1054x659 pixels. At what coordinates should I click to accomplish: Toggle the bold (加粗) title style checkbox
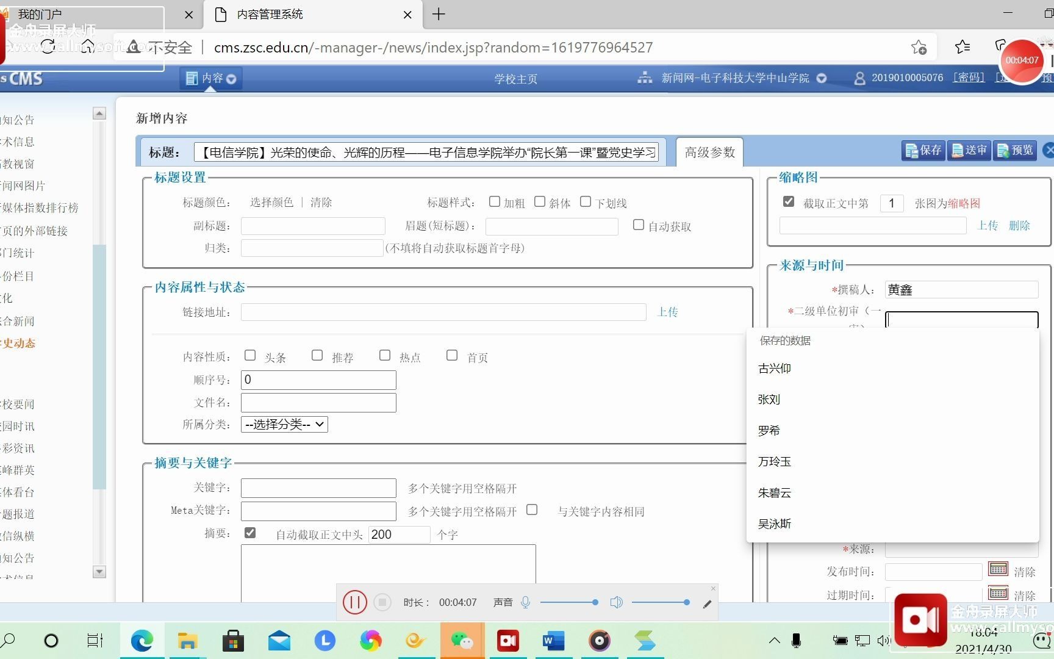[x=495, y=201]
